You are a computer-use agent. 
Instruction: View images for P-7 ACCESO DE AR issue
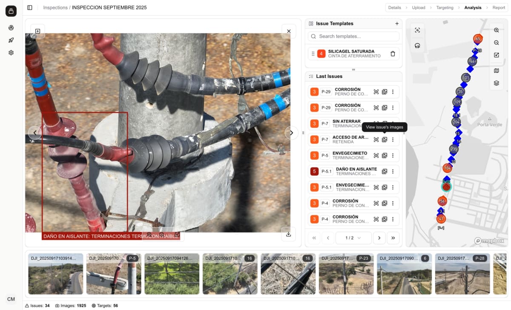(385, 140)
